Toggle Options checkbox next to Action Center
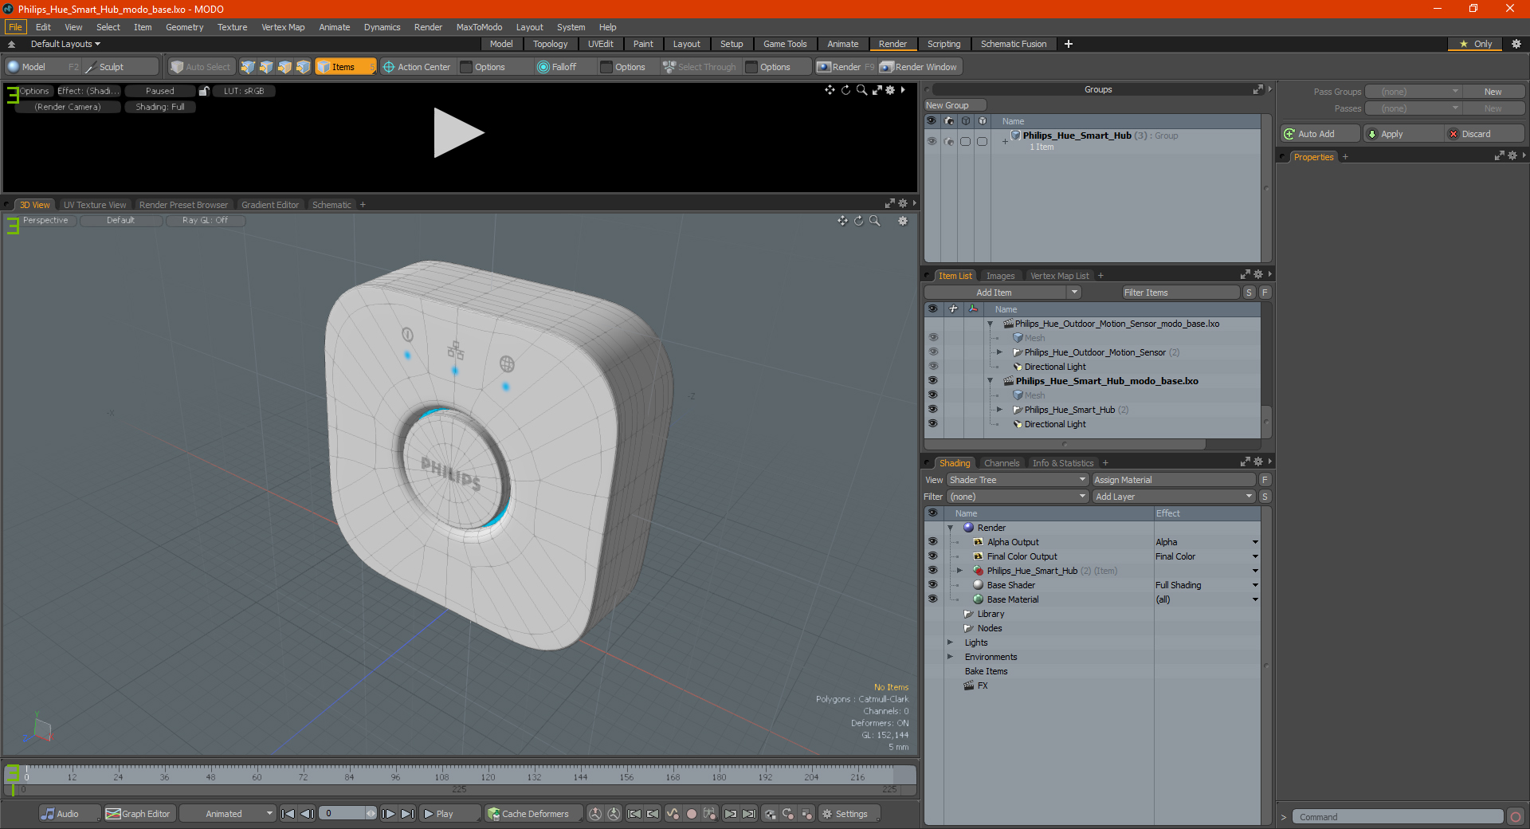1530x829 pixels. point(467,67)
